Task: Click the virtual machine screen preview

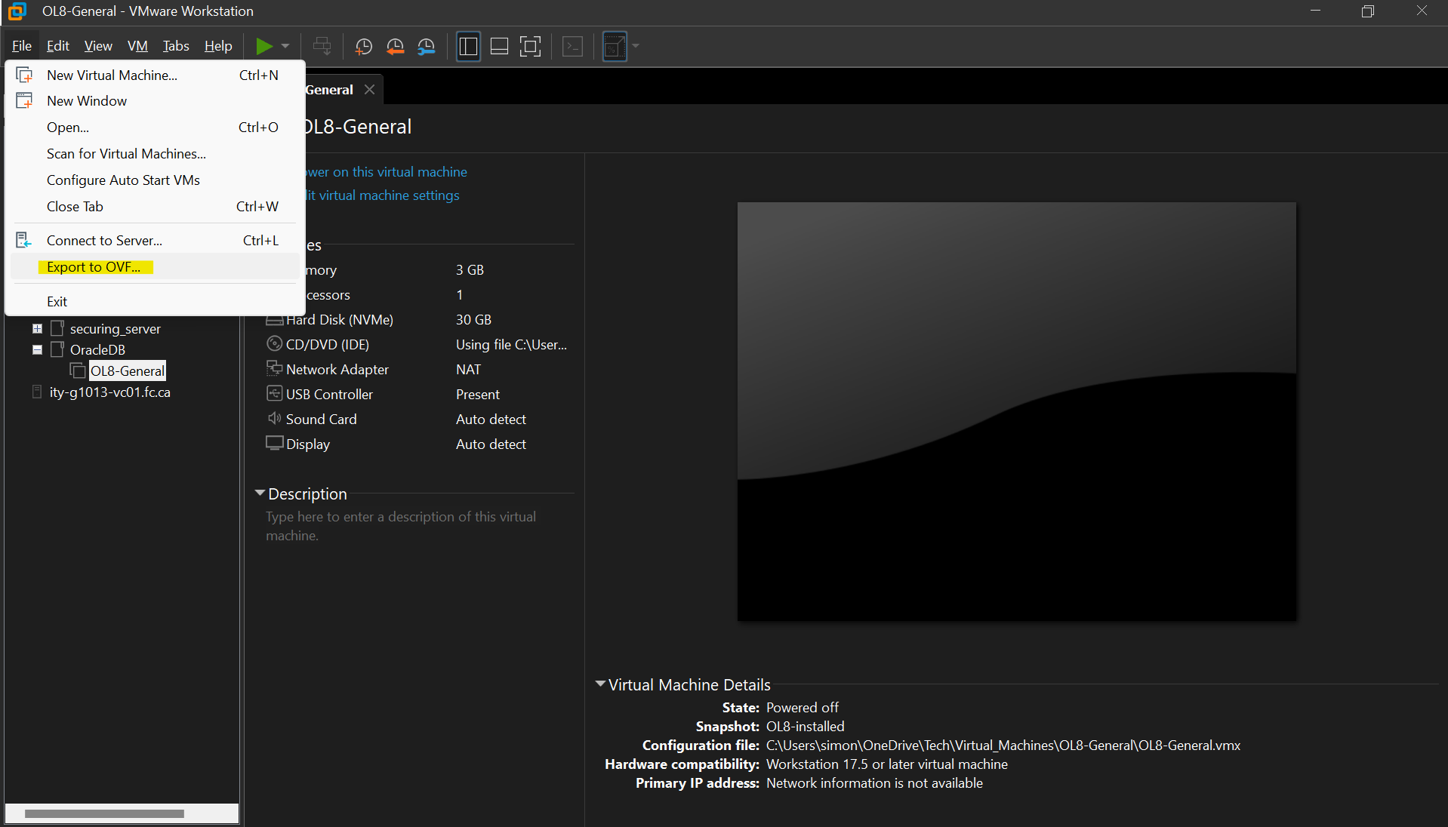Action: coord(1016,412)
